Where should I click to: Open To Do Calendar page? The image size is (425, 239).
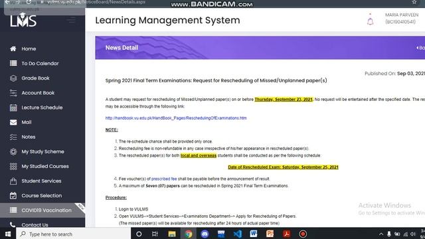click(x=40, y=64)
